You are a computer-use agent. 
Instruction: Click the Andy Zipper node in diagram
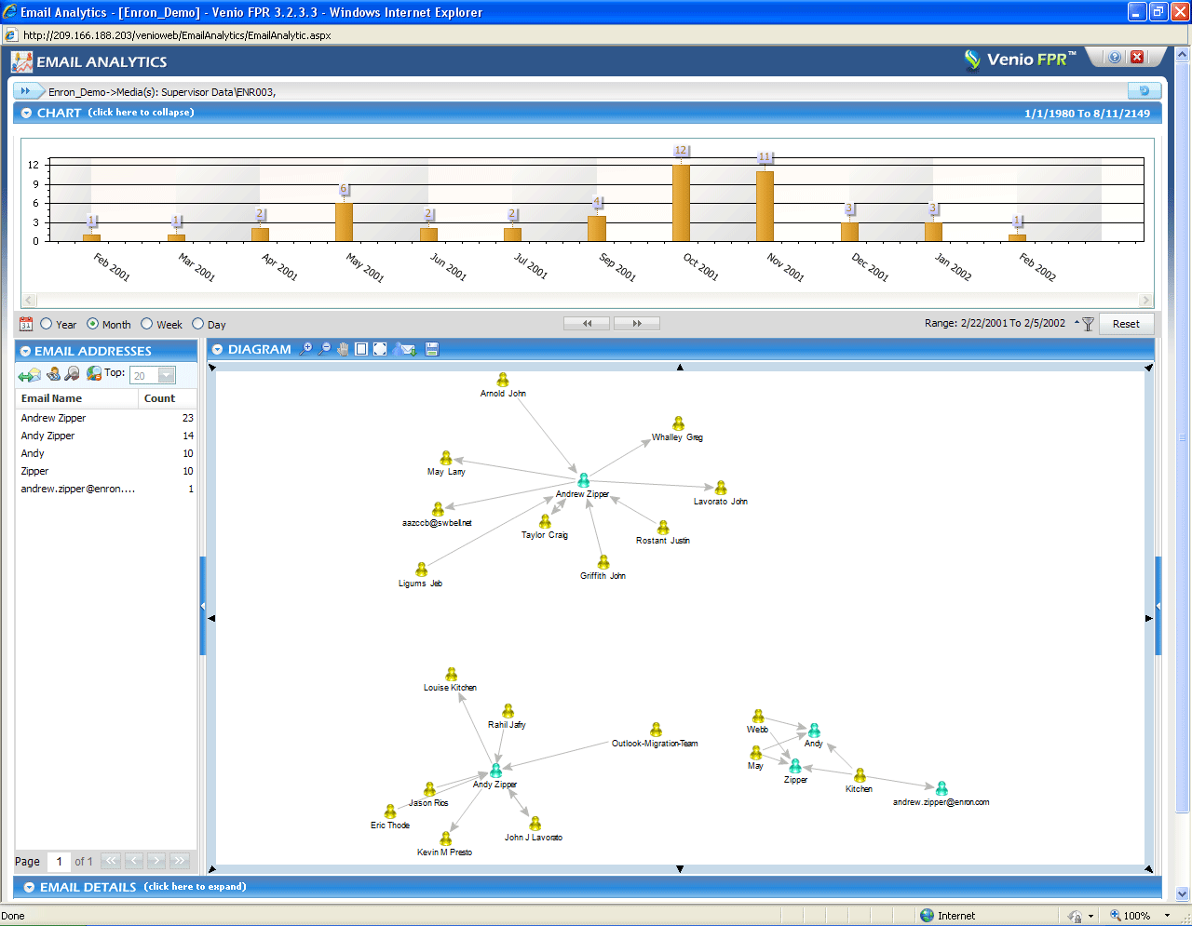[495, 771]
